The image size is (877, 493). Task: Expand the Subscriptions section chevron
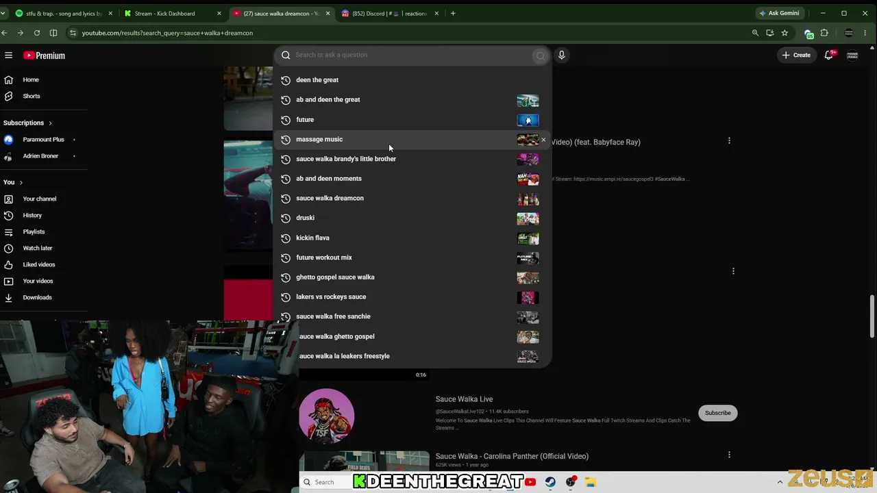point(50,123)
